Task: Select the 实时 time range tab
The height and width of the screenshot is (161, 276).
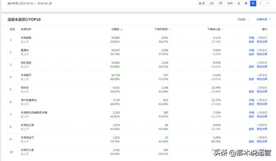Action: (202, 3)
